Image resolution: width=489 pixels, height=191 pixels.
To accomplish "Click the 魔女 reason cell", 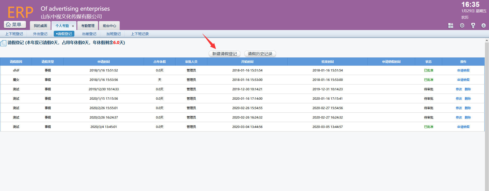I will click(x=16, y=80).
